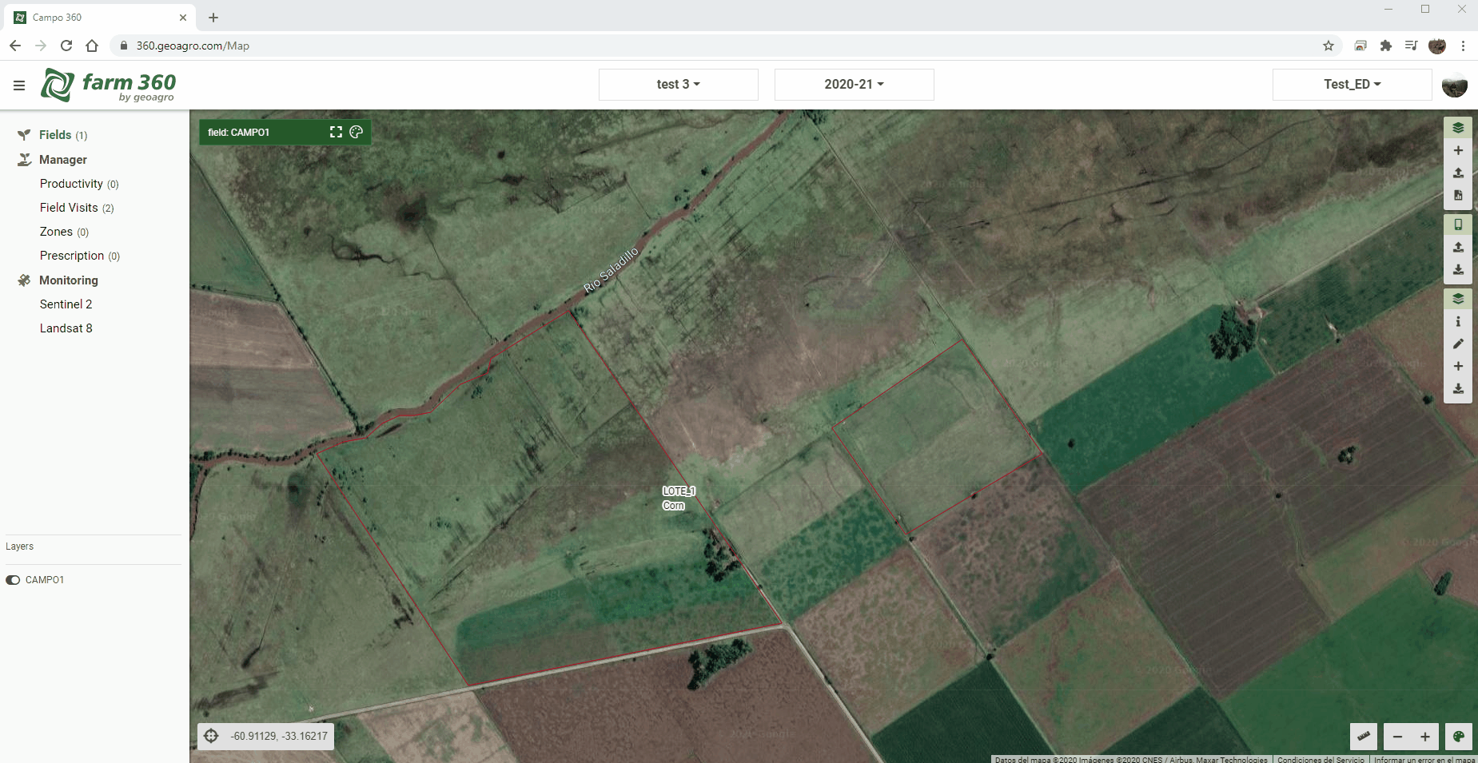The width and height of the screenshot is (1478, 763).
Task: Click the Monitoring icon in sidebar
Action: click(24, 280)
